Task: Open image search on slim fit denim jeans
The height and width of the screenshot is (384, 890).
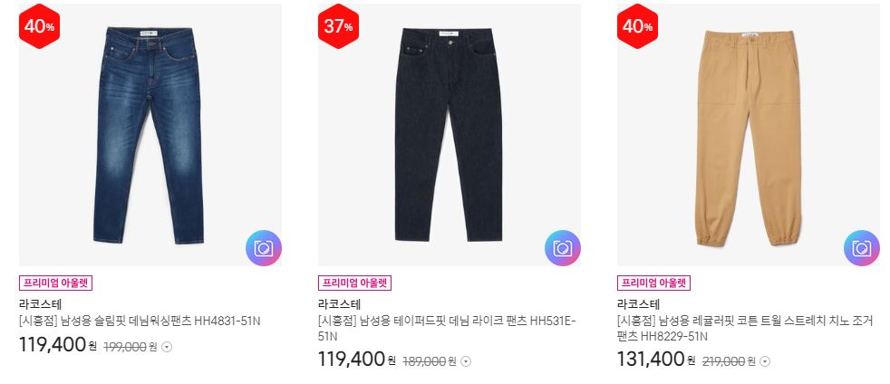Action: 264,248
